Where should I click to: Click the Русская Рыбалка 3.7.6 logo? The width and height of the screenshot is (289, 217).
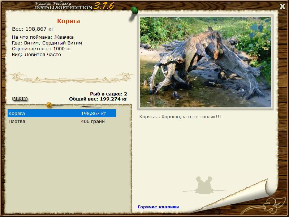(x=74, y=6)
